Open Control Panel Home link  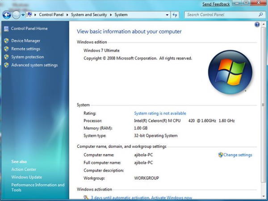(x=29, y=29)
